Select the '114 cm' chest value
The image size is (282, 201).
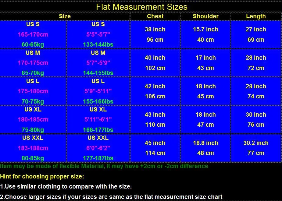(x=155, y=153)
